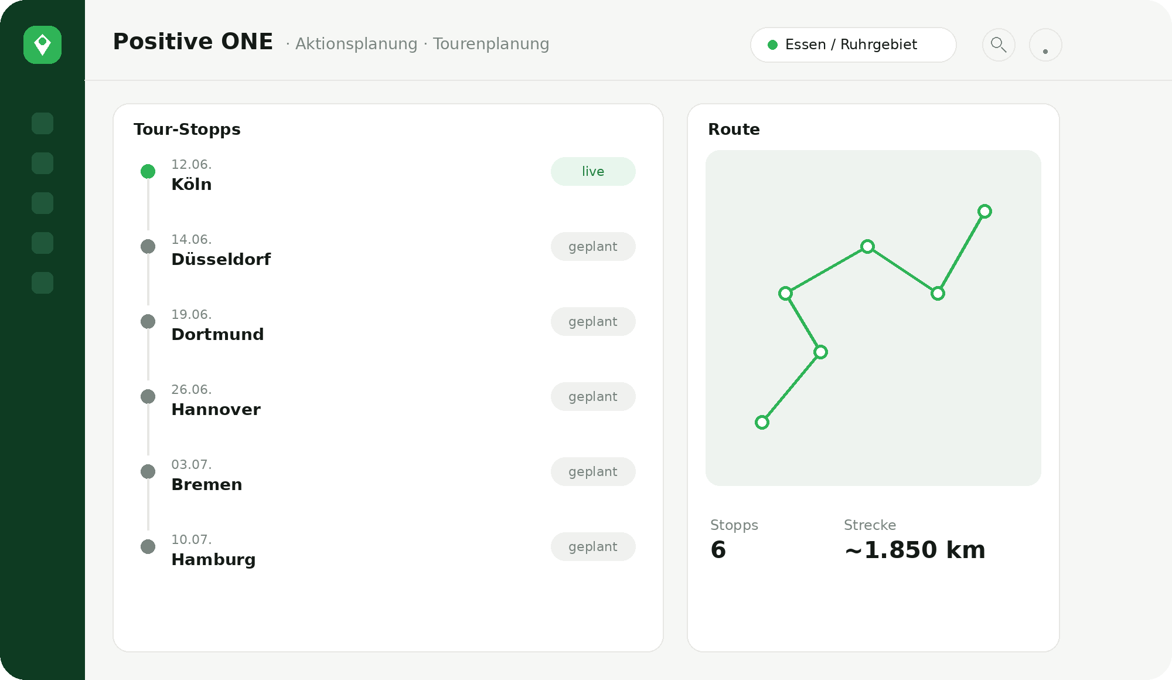The height and width of the screenshot is (680, 1172).
Task: Click the geplant badge for Dortmund
Action: [593, 321]
